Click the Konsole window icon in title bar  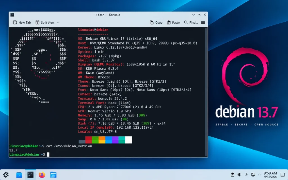(12, 15)
